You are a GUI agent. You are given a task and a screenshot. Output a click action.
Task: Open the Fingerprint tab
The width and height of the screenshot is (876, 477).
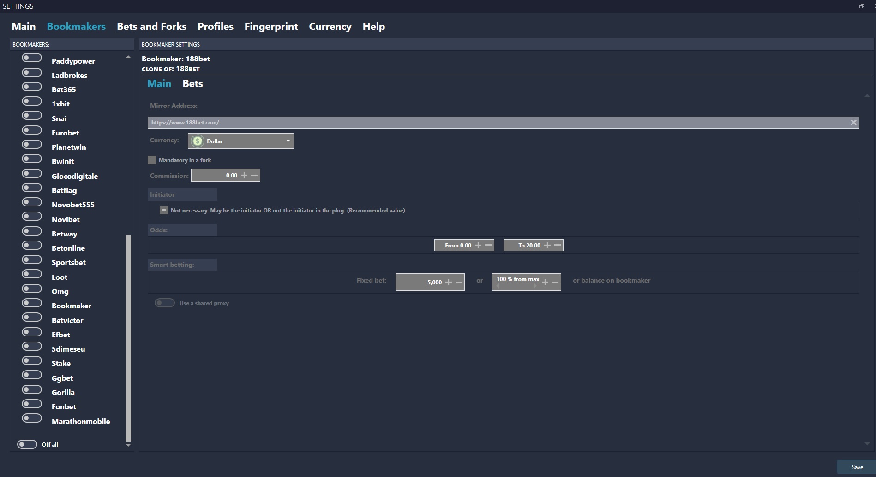271,26
